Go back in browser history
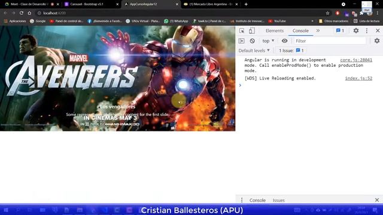The width and height of the screenshot is (383, 215). (x=5, y=13)
